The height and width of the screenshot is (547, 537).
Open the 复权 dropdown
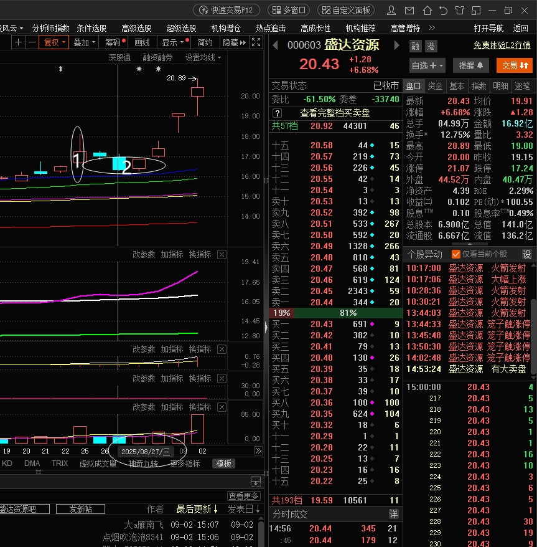pos(54,42)
